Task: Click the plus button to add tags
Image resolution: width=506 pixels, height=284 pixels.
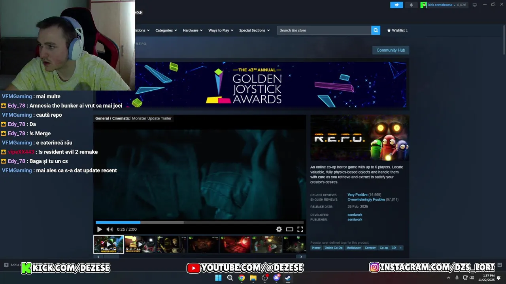Action: point(400,248)
